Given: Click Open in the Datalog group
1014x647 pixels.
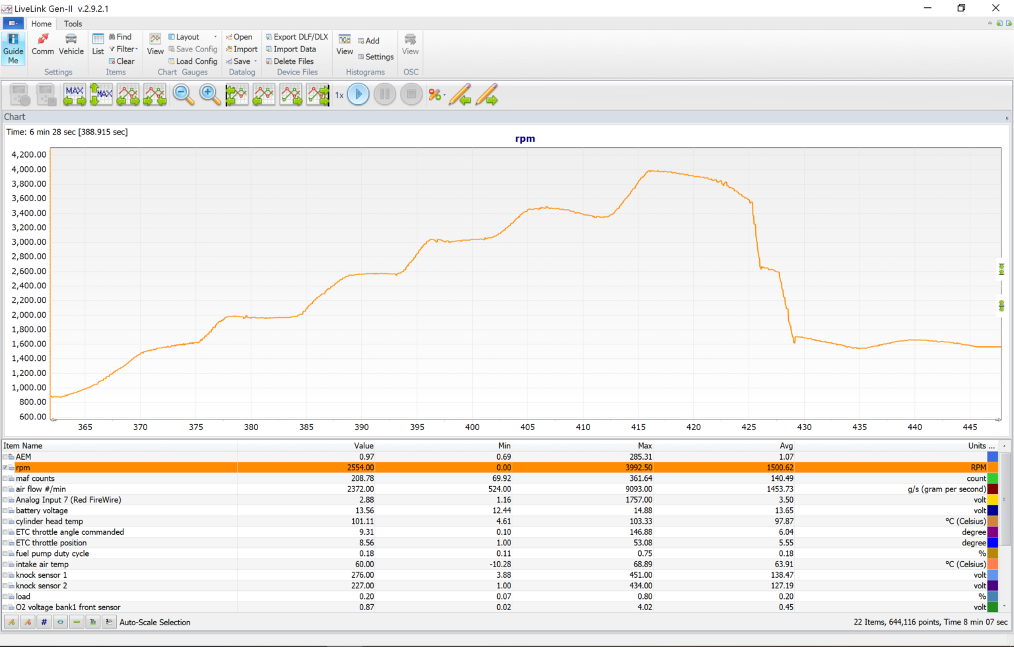Looking at the screenshot, I should pyautogui.click(x=239, y=37).
